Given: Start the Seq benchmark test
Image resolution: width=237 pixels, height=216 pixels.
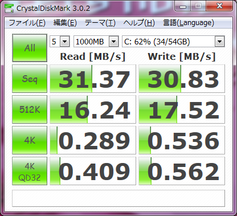Looking at the screenshot, I should [x=30, y=79].
